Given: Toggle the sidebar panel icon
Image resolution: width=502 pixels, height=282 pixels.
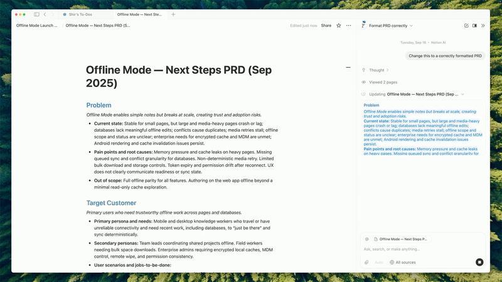Looking at the screenshot, I should click(x=36, y=14).
